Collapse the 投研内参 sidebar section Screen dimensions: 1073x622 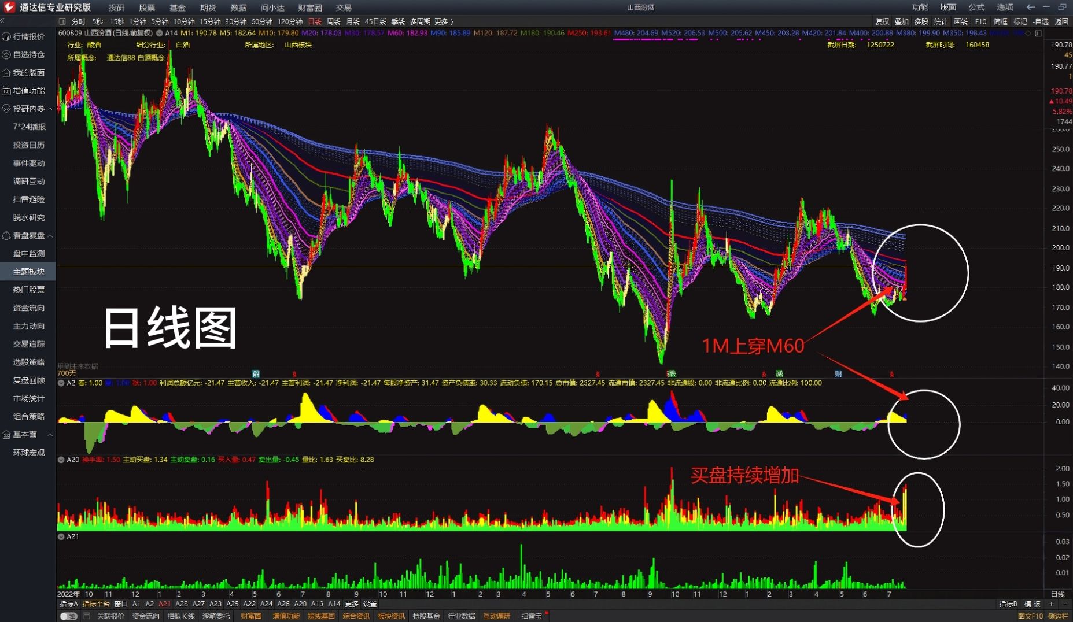(50, 109)
